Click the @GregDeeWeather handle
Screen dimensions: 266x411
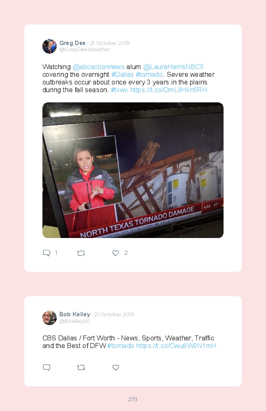pos(84,49)
